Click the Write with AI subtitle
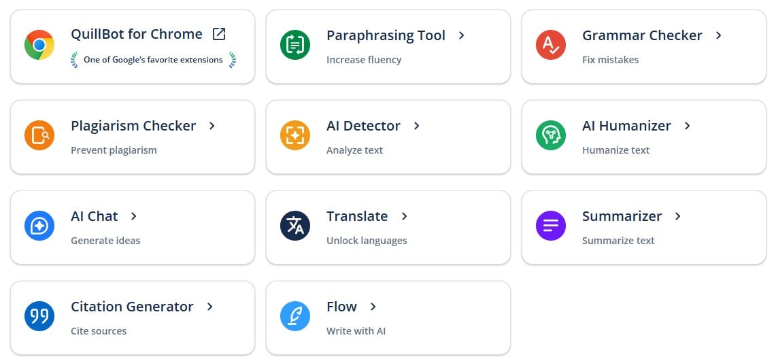This screenshot has width=776, height=361. [356, 331]
